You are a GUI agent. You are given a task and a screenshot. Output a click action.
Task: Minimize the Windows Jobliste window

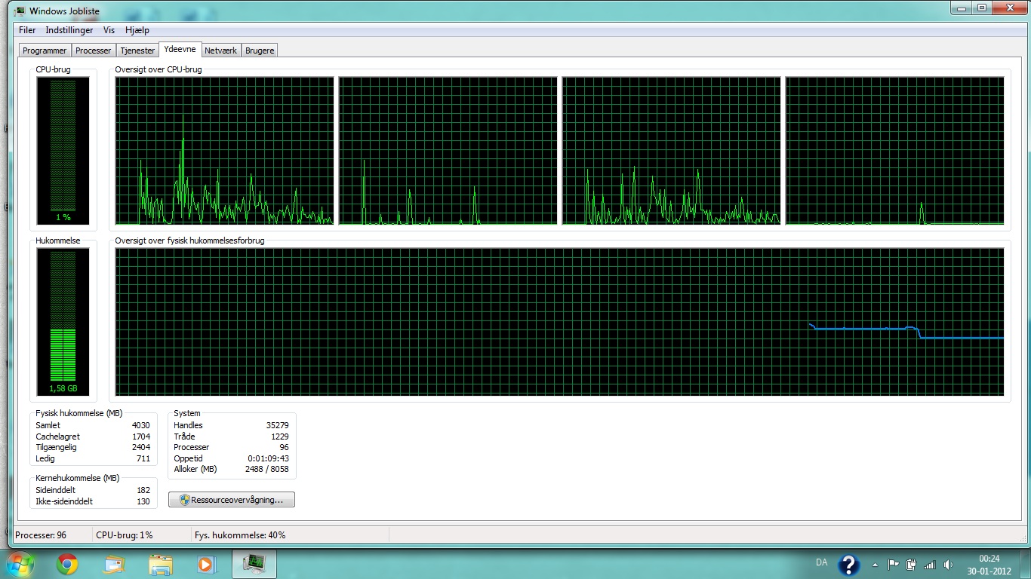(x=961, y=8)
